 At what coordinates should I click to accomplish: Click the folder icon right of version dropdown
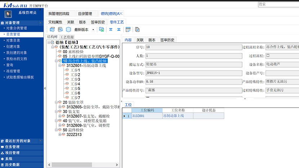(x=102, y=29)
